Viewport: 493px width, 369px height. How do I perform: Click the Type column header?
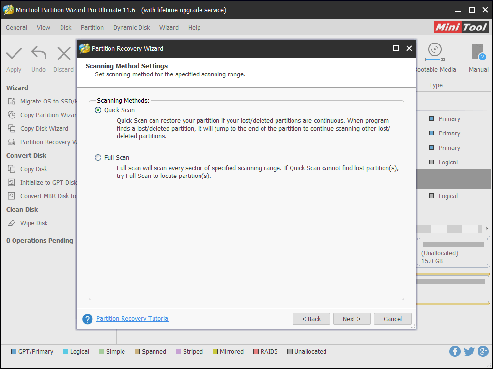point(435,85)
